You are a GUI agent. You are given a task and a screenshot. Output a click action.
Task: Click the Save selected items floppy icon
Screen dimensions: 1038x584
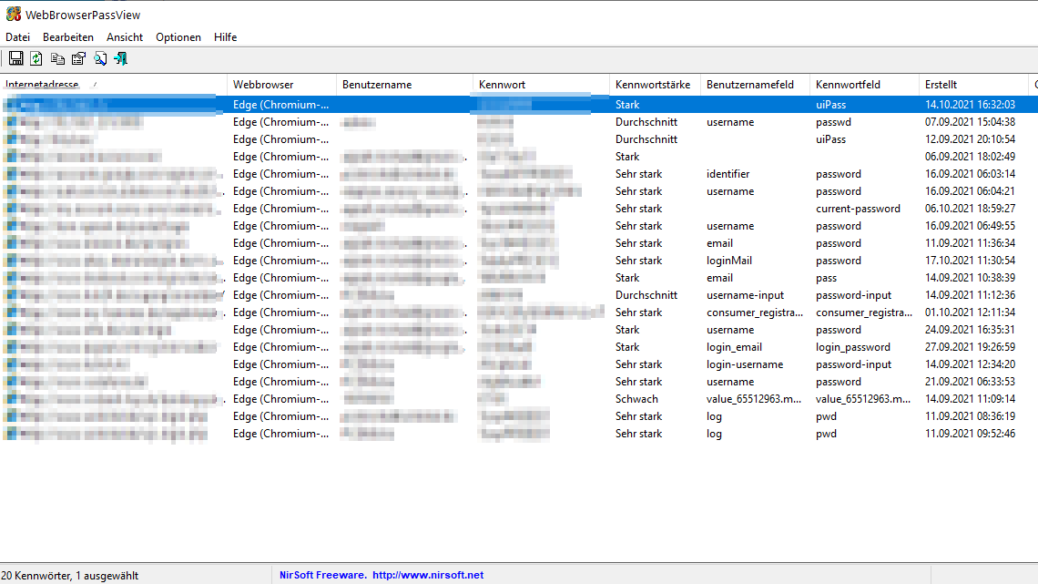click(15, 58)
